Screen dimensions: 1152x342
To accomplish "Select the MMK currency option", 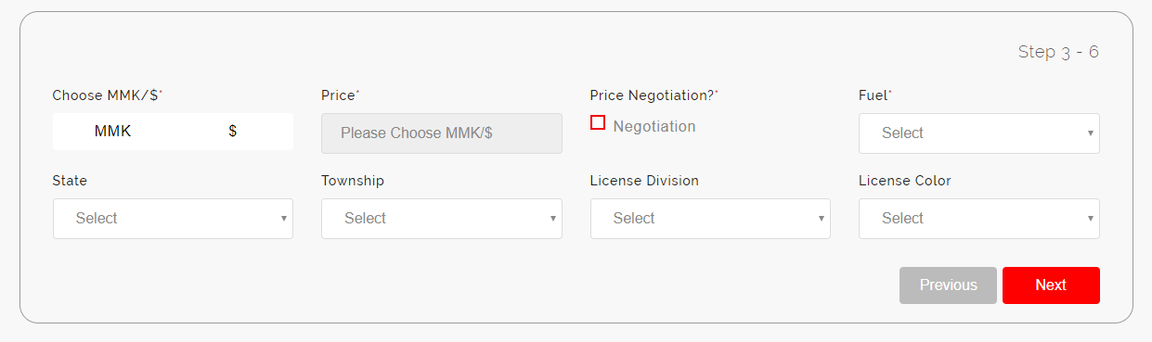I will 113,132.
